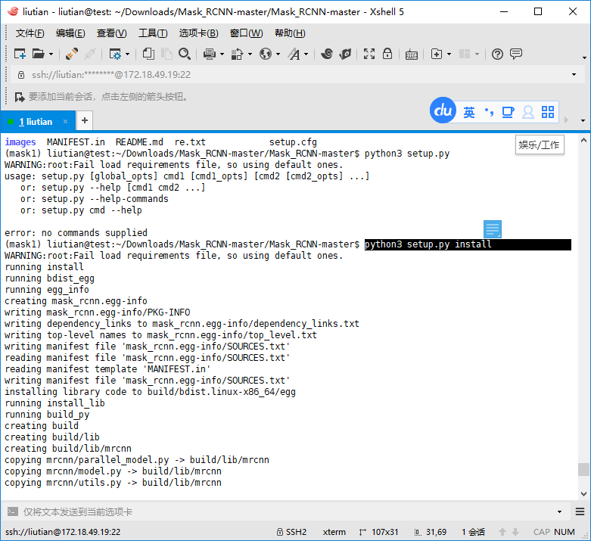Expand the Open folder dropdown arrow

click(51, 54)
